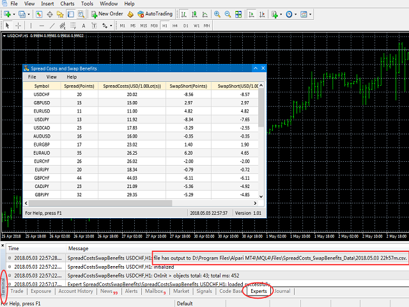The height and width of the screenshot is (307, 409).
Task: Select the Fibonacci Retracement tool
Action: point(73,26)
